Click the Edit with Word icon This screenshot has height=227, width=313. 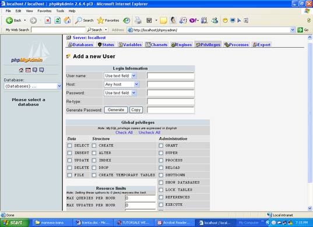pos(149,20)
